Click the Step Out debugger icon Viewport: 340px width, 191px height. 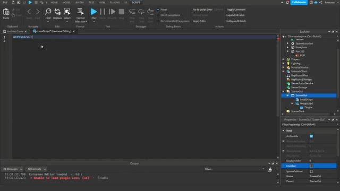coord(150,12)
